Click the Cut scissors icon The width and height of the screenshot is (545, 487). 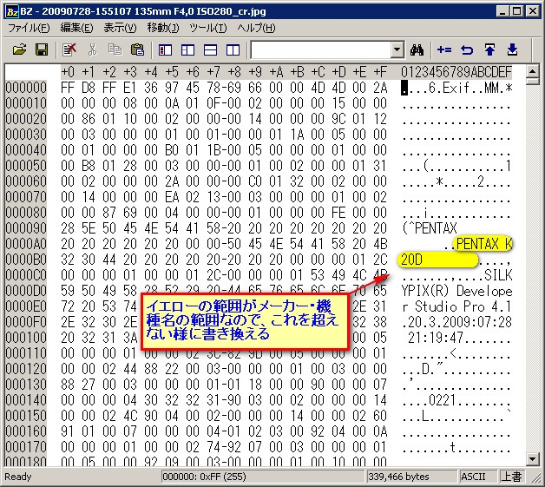coord(92,50)
